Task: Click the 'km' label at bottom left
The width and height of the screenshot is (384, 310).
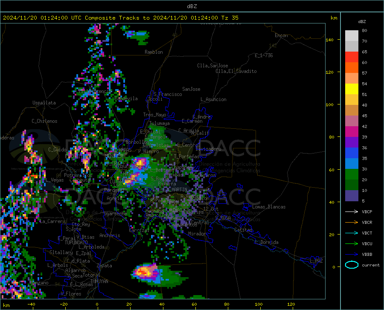Action: click(6, 305)
